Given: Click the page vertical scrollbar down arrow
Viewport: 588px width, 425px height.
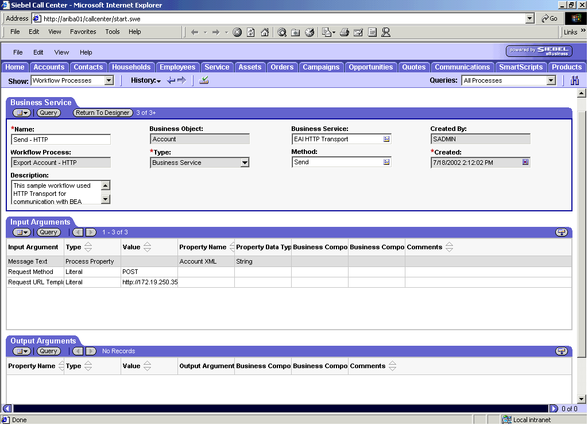Looking at the screenshot, I should click(581, 399).
